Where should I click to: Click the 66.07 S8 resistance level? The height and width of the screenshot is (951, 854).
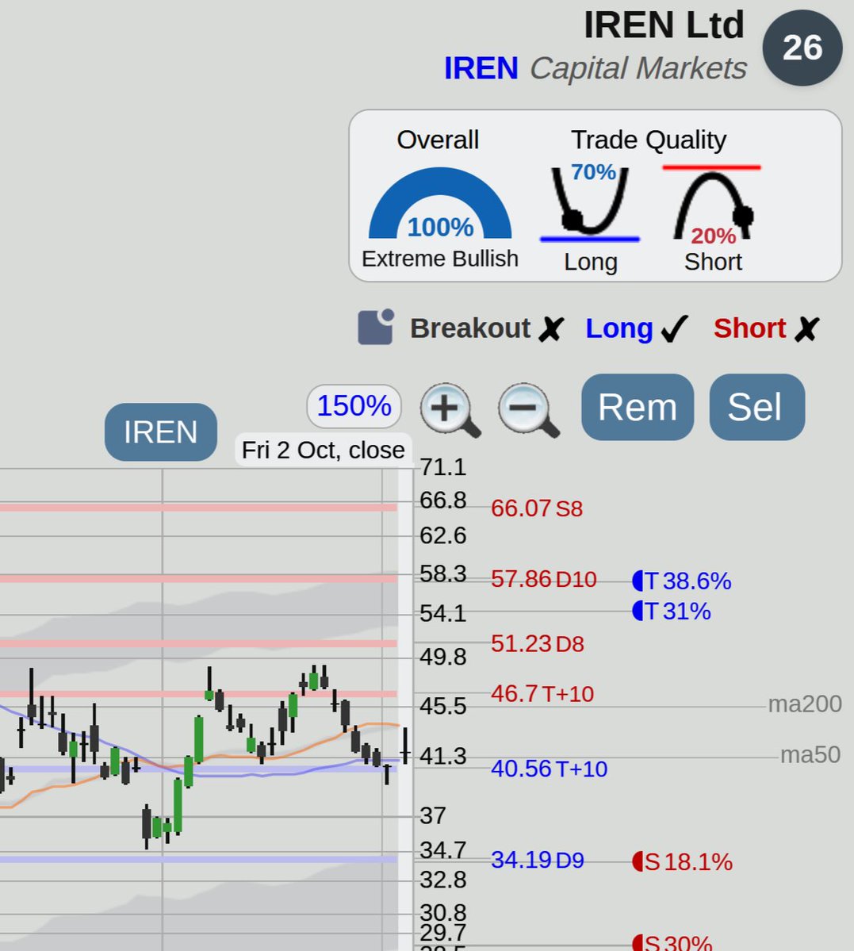(x=537, y=508)
